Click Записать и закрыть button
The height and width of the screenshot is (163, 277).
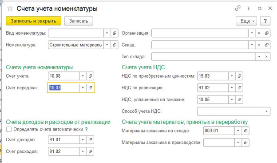[x=34, y=21]
